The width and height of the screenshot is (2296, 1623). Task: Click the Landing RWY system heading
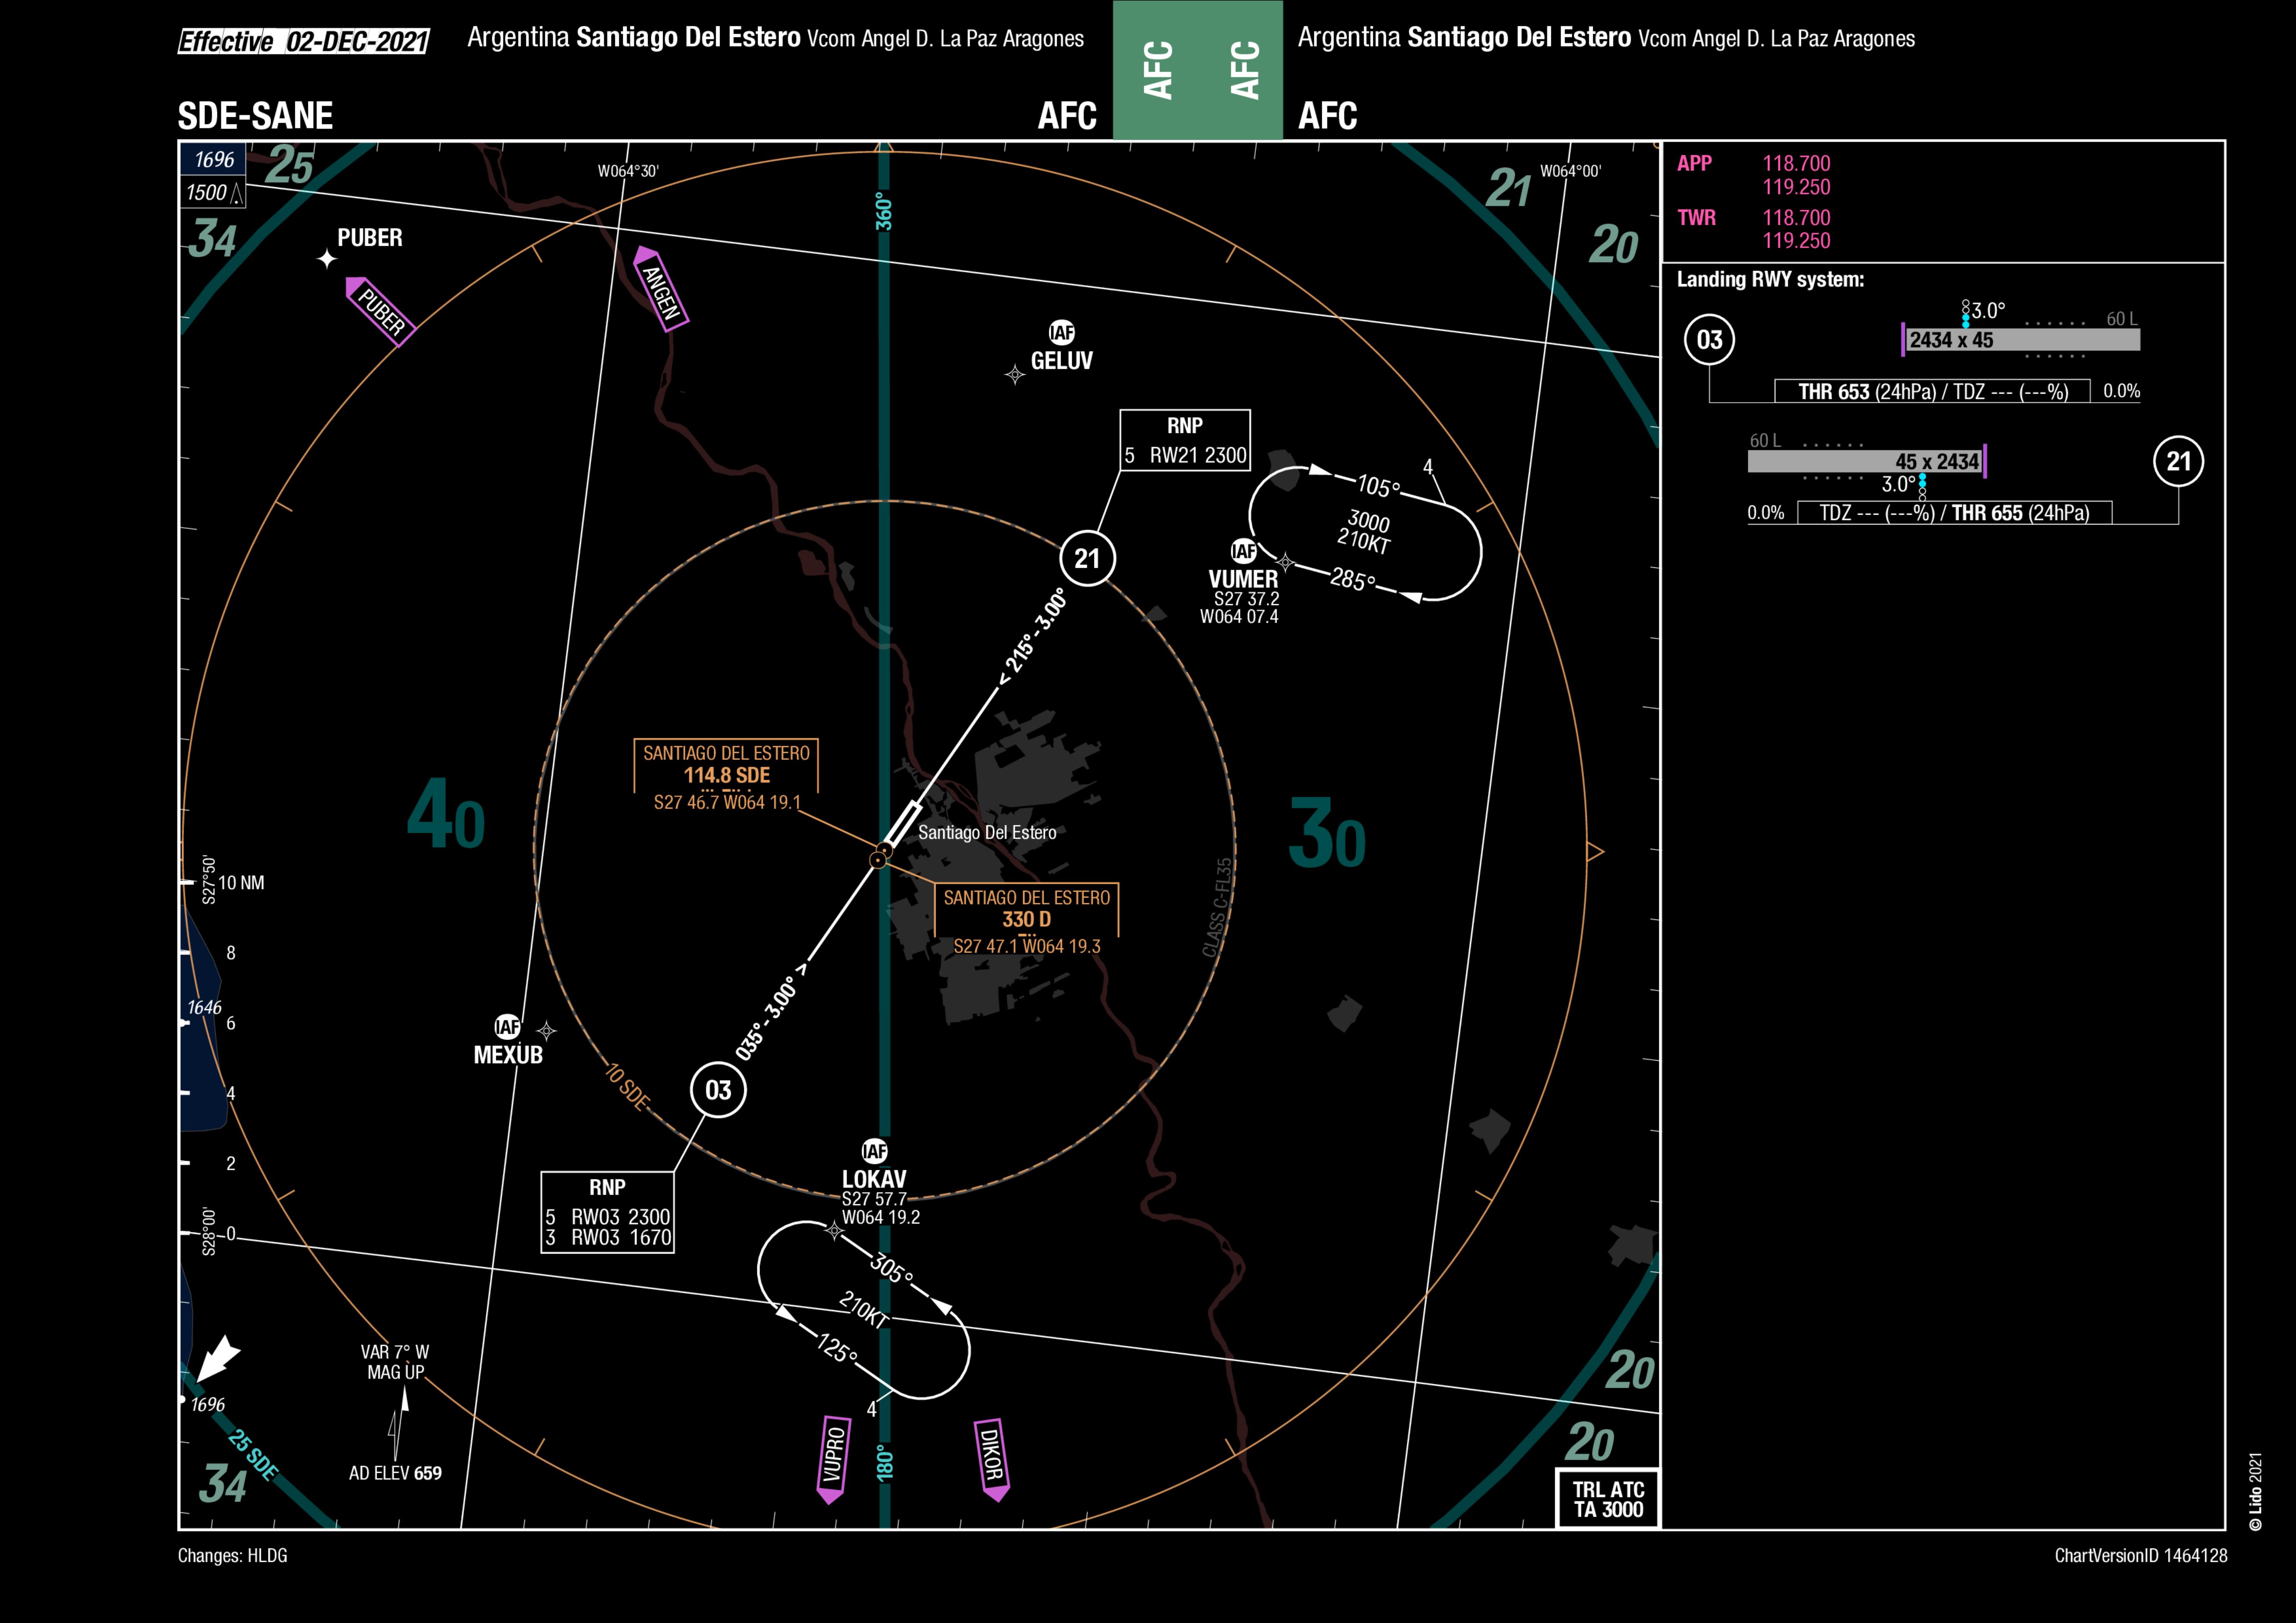tap(1770, 280)
